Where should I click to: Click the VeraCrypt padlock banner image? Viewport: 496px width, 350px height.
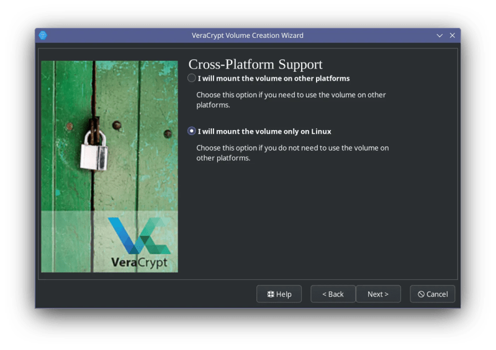click(x=109, y=166)
